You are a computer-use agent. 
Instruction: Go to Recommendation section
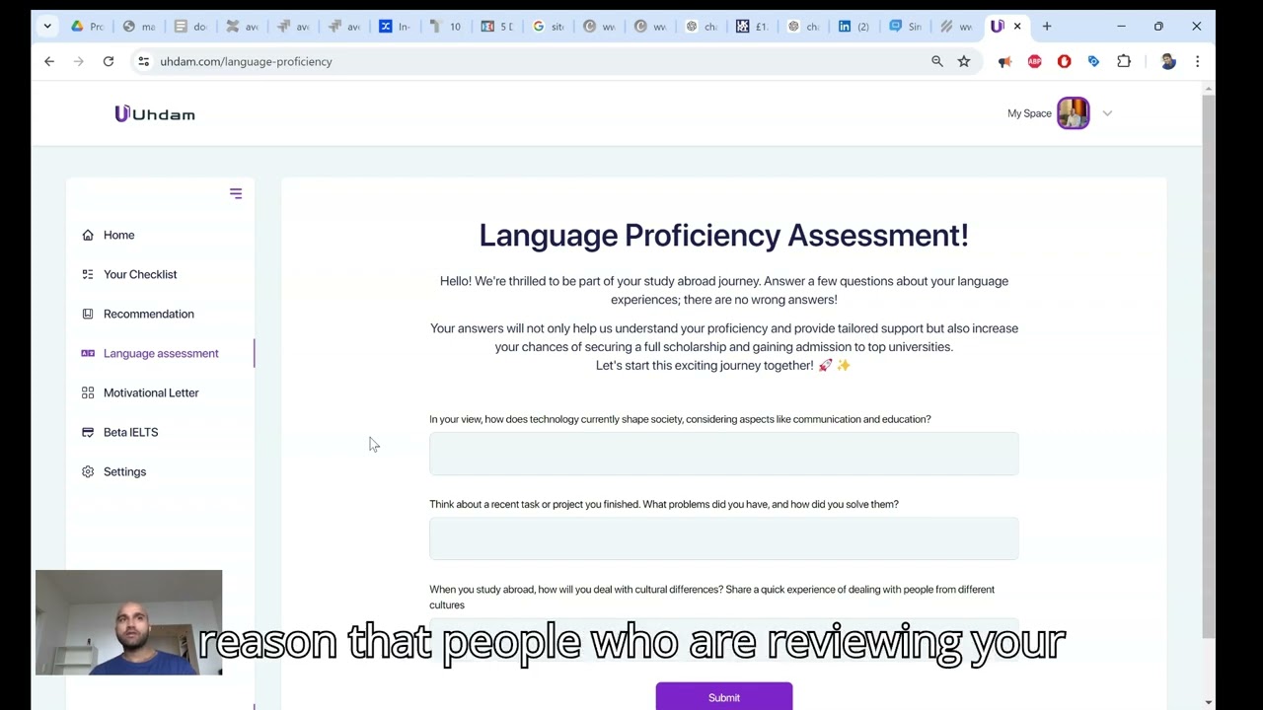149,314
